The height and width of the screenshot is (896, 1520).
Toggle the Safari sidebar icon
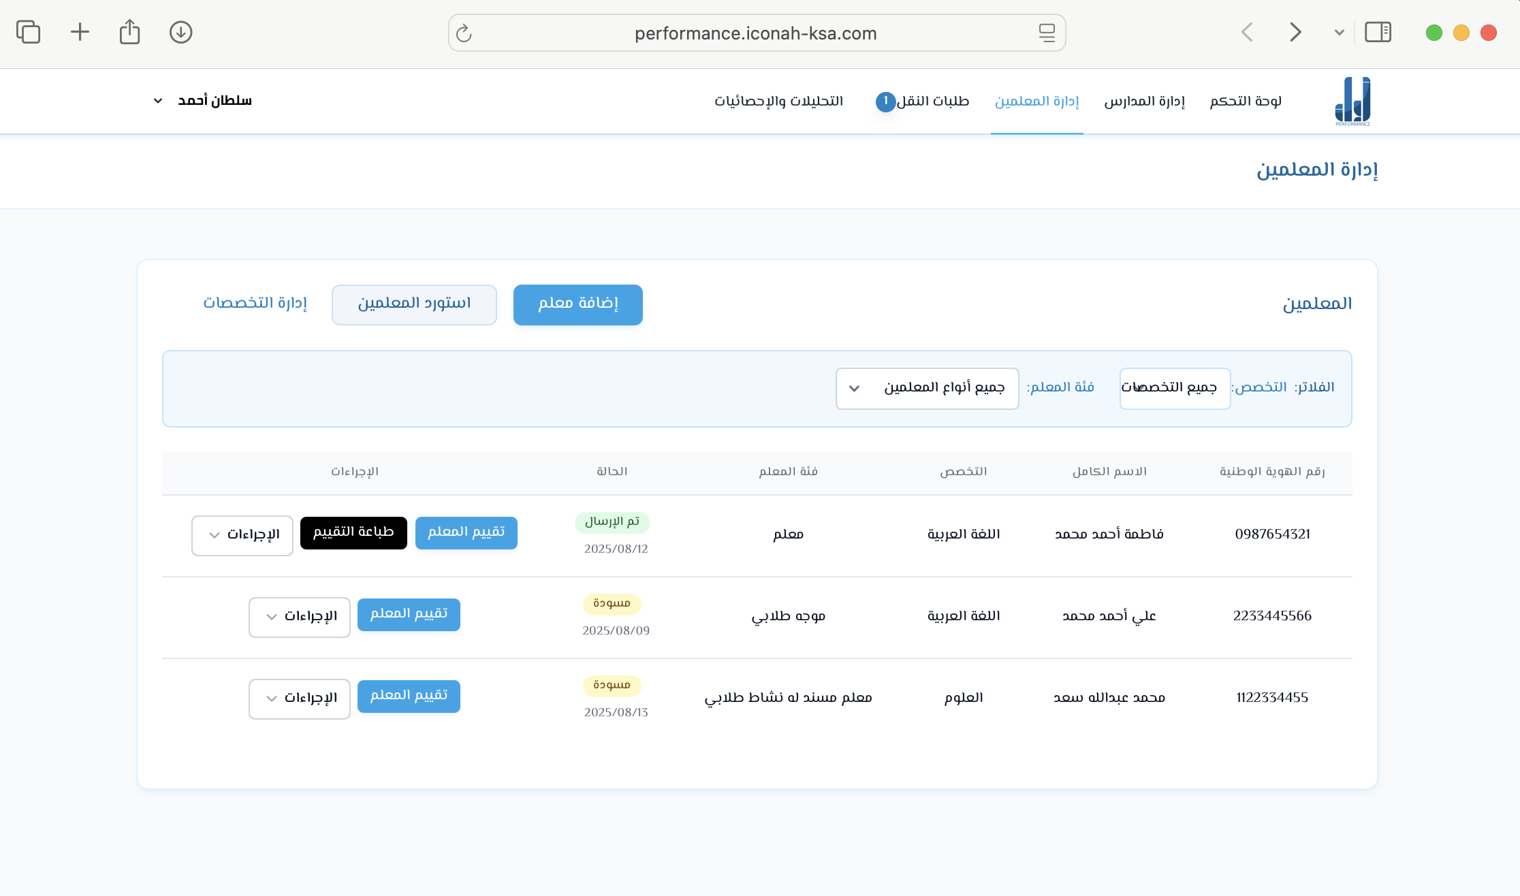pyautogui.click(x=1378, y=32)
